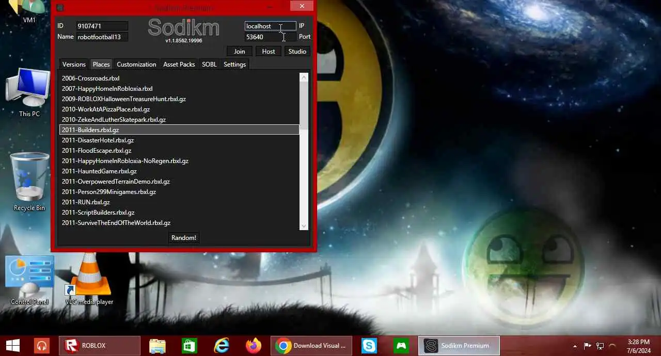Image resolution: width=661 pixels, height=356 pixels.
Task: Focus the ID field showing 9107471
Action: 102,26
